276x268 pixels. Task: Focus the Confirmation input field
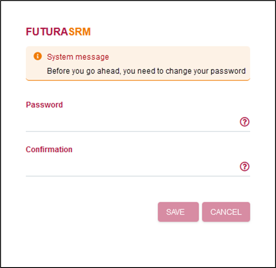[x=132, y=166]
